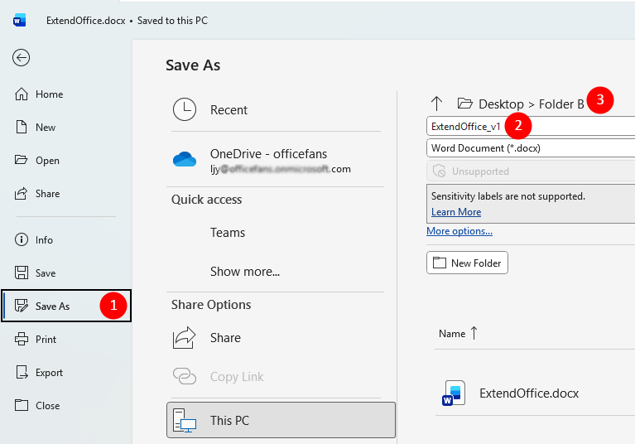Viewport: 635px width, 444px height.
Task: Click the New blank page icon
Action: tap(22, 127)
